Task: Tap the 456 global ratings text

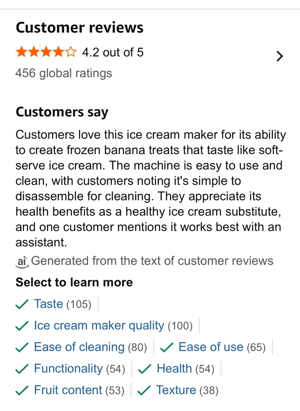Action: 64,73
